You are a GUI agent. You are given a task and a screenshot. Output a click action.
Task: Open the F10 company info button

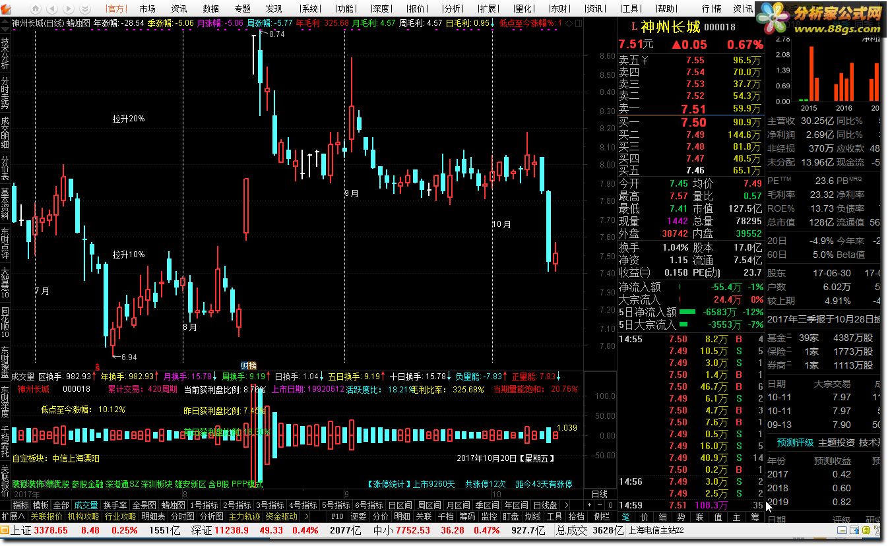[x=337, y=516]
